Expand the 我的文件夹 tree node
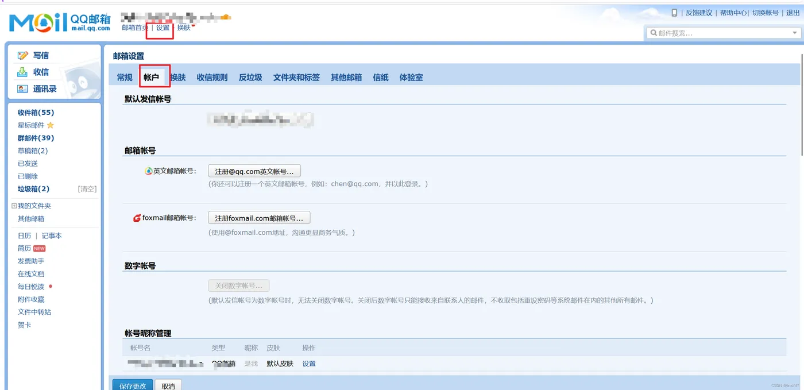The image size is (804, 390). tap(14, 206)
